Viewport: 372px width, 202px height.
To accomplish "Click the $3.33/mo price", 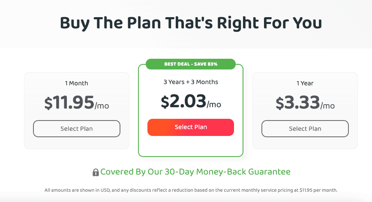I will [305, 103].
